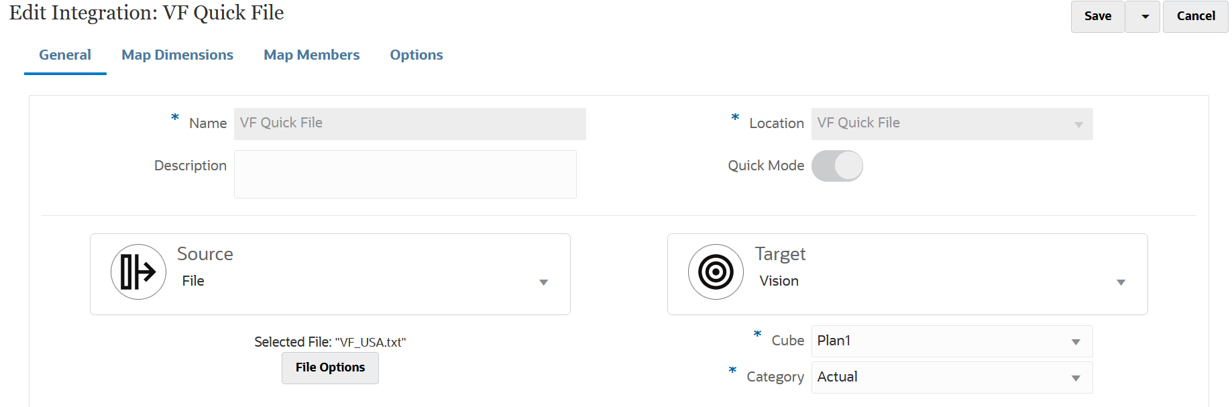Expand the Source File dropdown
Screen dimensions: 1232x407
pos(543,282)
